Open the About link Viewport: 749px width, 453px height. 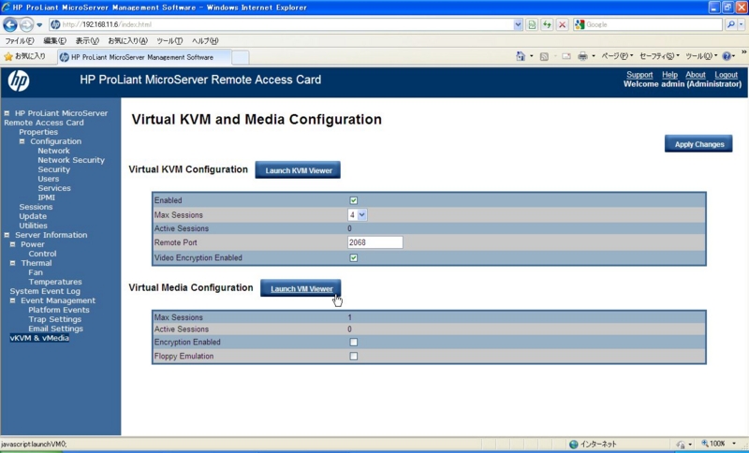(x=696, y=75)
